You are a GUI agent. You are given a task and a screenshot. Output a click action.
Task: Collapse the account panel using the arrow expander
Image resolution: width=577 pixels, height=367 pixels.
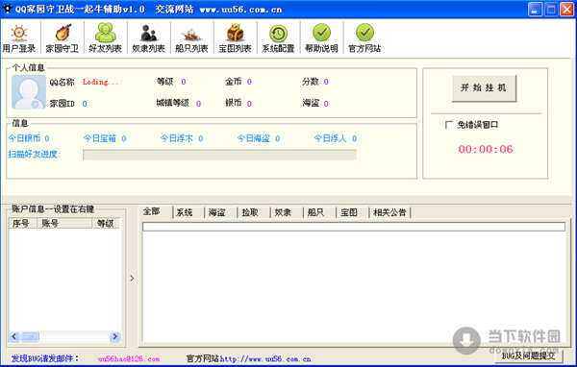[x=132, y=279]
